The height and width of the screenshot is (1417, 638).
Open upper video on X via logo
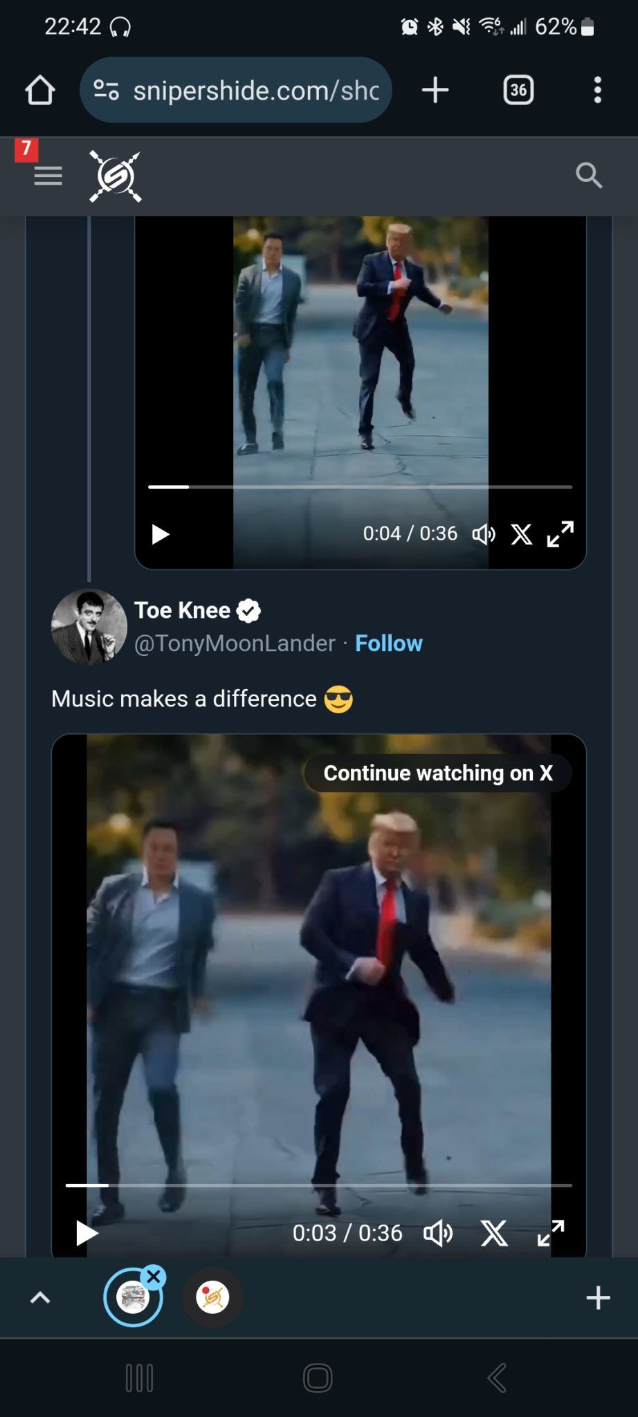tap(522, 534)
